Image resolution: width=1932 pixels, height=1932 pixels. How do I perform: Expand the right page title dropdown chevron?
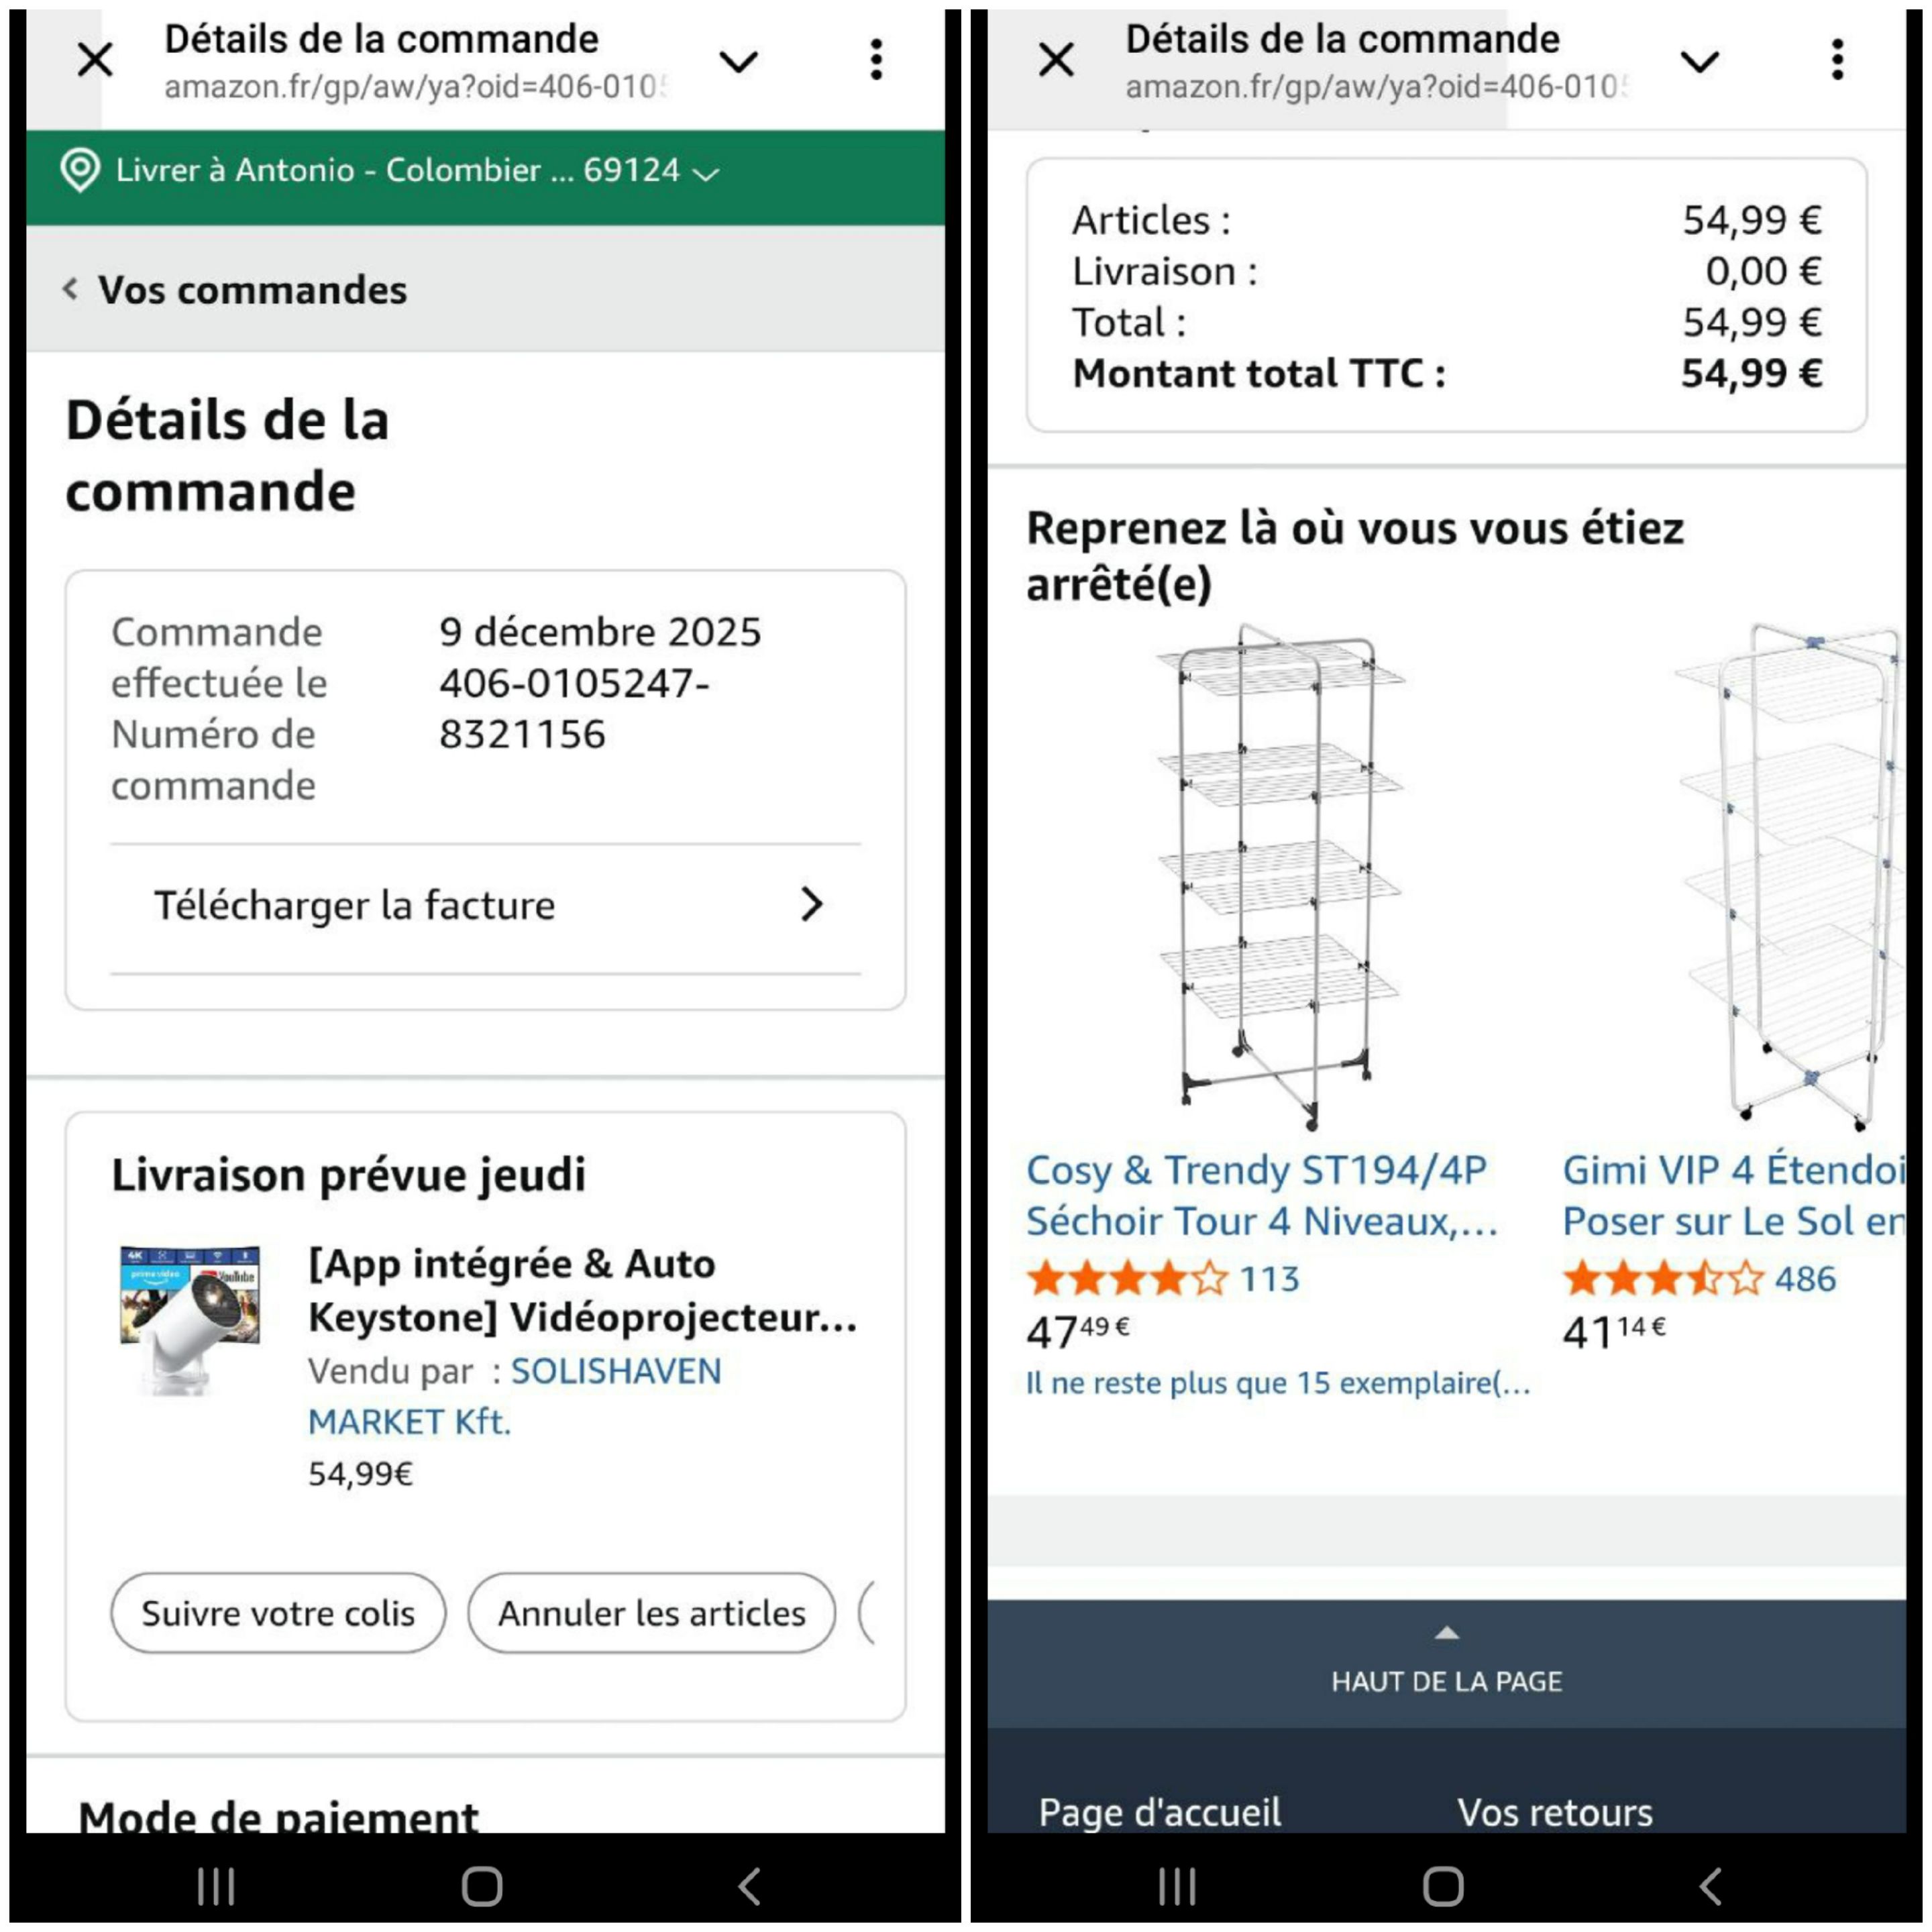pyautogui.click(x=1700, y=62)
